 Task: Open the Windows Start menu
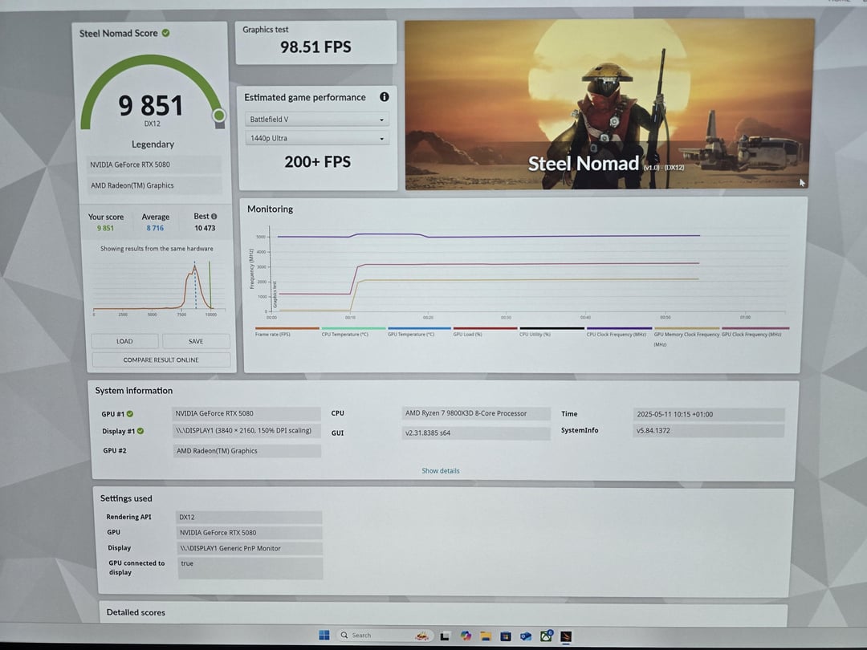click(x=324, y=635)
